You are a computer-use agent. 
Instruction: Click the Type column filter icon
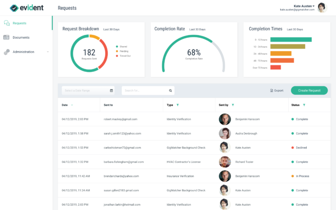178,105
